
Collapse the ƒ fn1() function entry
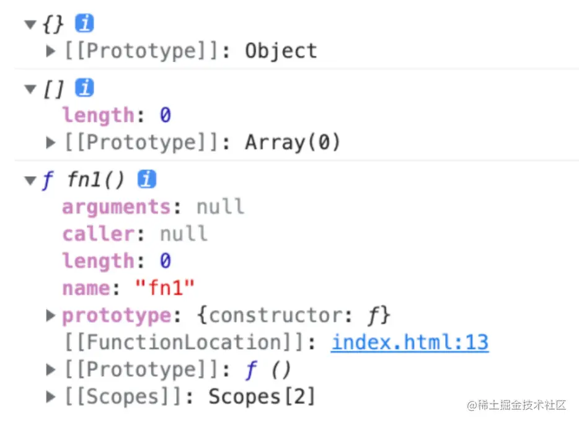[30, 180]
